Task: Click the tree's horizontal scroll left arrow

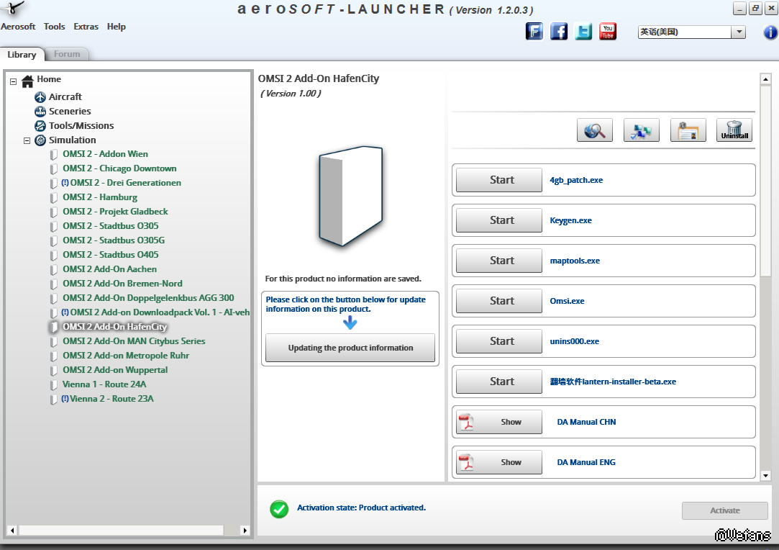Action: [x=12, y=530]
